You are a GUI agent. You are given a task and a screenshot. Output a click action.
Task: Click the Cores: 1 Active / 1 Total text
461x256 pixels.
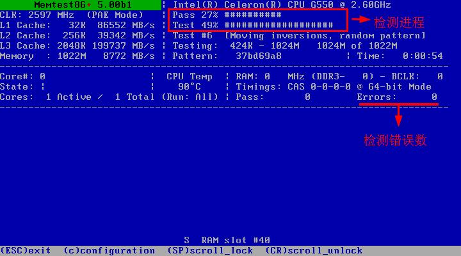pyautogui.click(x=77, y=97)
